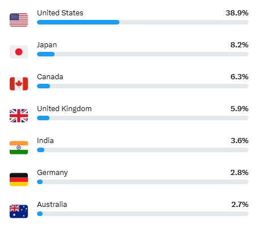Click the India percentage bar
This screenshot has height=228, width=257.
[x=143, y=150]
